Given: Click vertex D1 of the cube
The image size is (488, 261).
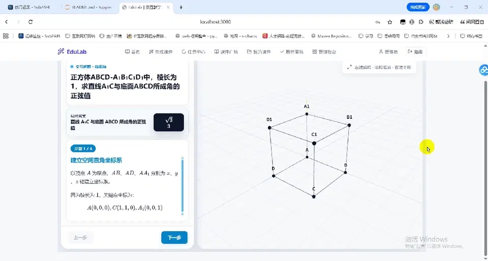Looking at the screenshot, I should pyautogui.click(x=269, y=127).
